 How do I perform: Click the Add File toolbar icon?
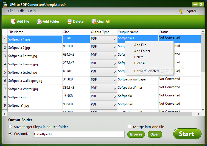point(14,21)
